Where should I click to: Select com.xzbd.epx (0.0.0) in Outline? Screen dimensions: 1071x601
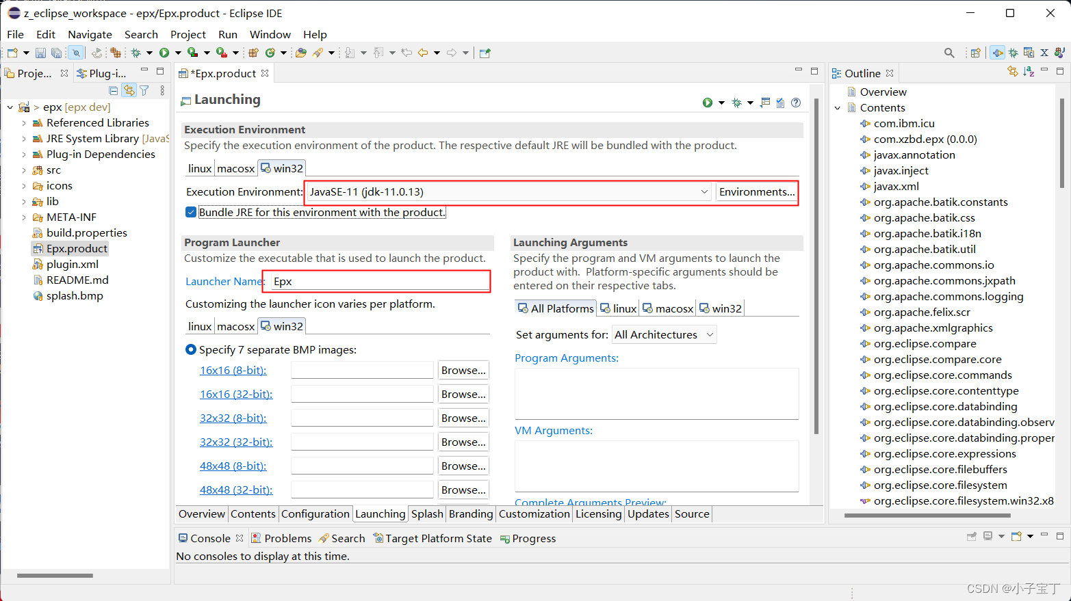coord(918,139)
